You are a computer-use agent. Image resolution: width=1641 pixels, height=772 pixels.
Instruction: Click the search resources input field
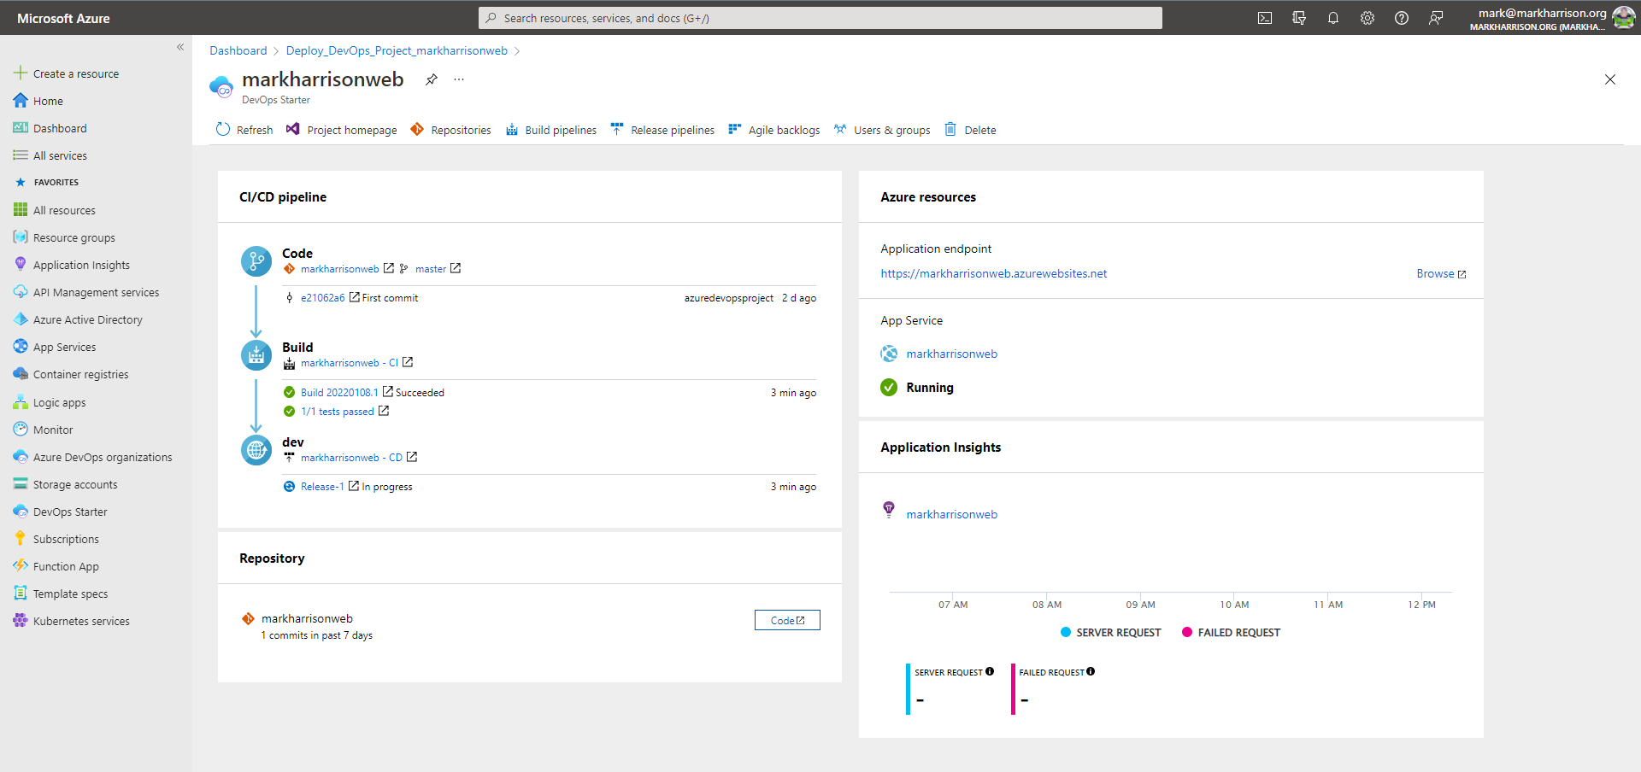[820, 18]
